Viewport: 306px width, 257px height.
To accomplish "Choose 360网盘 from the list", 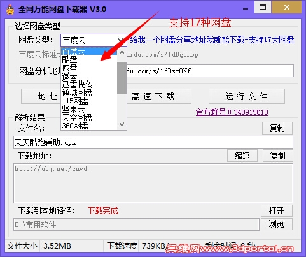I will click(89, 126).
